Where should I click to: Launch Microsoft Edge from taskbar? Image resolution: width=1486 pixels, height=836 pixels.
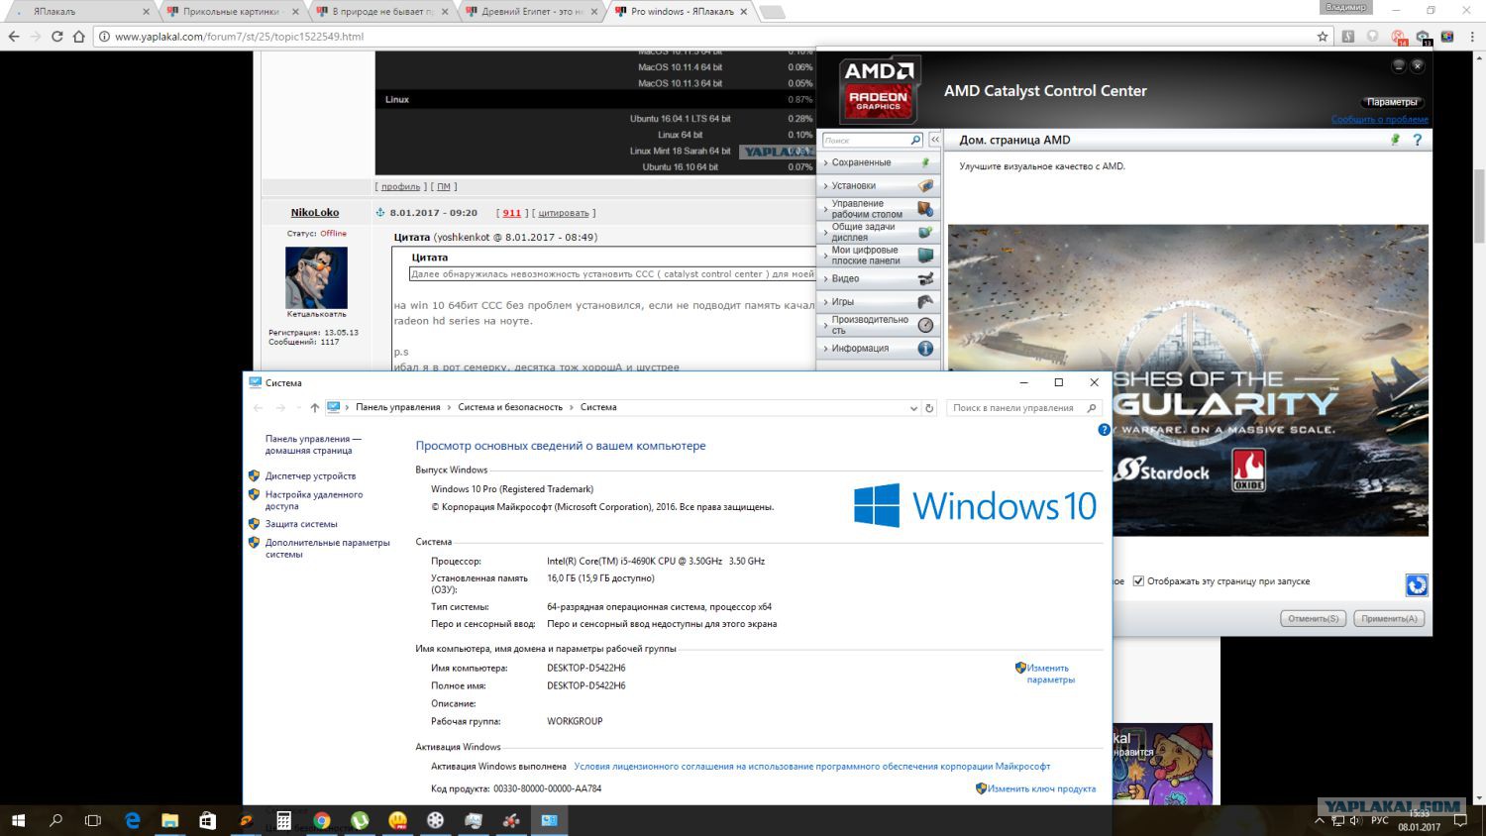point(132,820)
